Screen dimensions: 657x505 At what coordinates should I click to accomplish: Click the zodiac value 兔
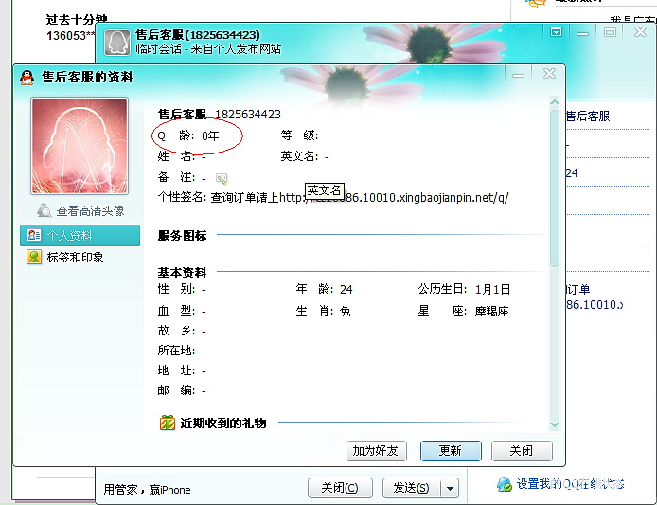[x=345, y=311]
